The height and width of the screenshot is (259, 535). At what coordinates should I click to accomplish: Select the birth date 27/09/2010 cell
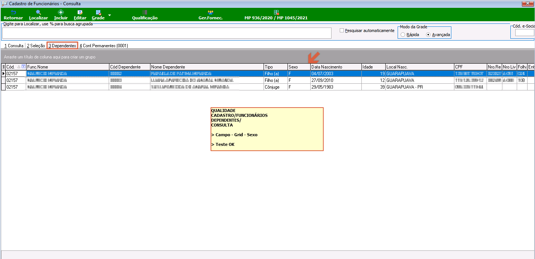(x=336, y=80)
